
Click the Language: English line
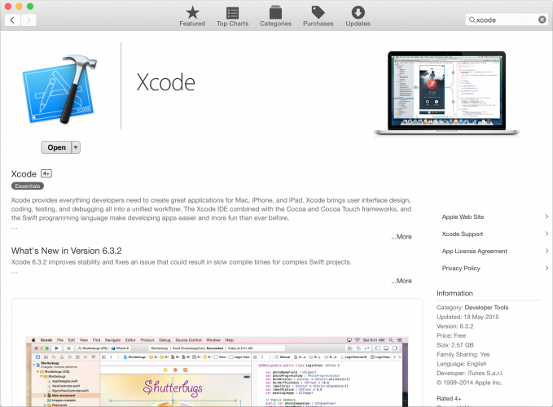pyautogui.click(x=461, y=364)
